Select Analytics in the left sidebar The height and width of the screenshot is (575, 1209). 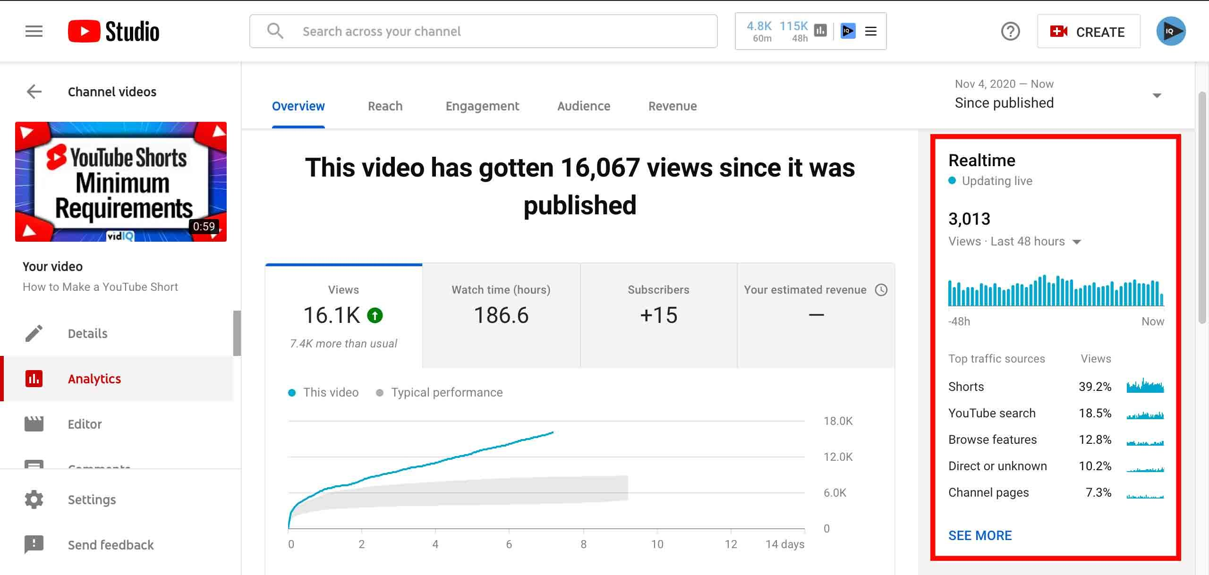pos(94,379)
